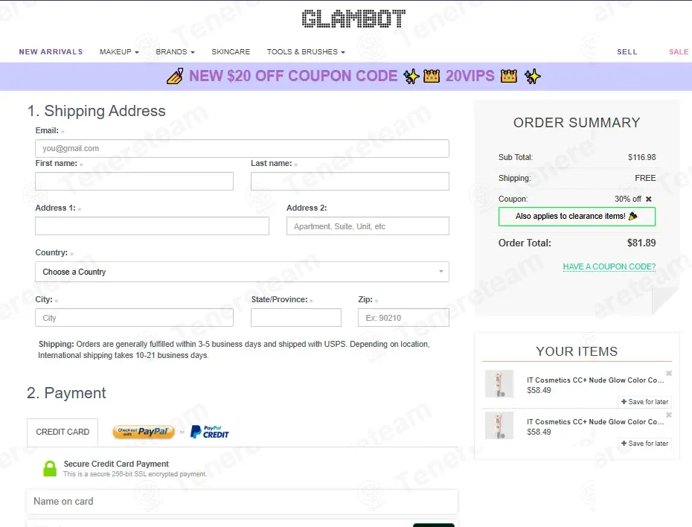This screenshot has height=527, width=692.
Task: Open the Choose a Country dropdown
Action: (x=242, y=272)
